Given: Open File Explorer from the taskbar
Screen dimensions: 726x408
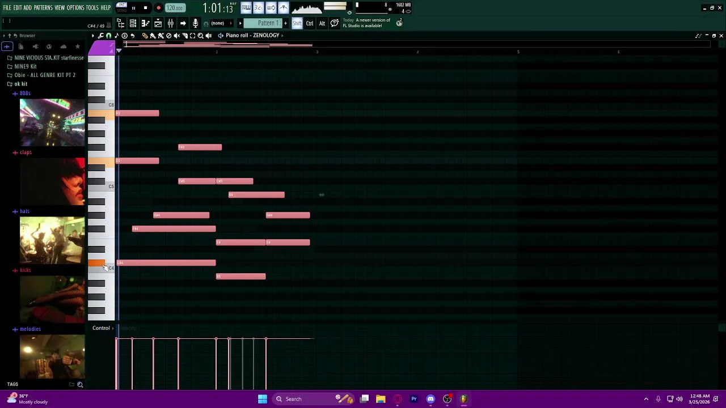Looking at the screenshot, I should pos(381,399).
